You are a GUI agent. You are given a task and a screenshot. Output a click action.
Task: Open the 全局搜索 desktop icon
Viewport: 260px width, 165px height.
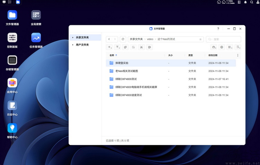pyautogui.click(x=36, y=15)
